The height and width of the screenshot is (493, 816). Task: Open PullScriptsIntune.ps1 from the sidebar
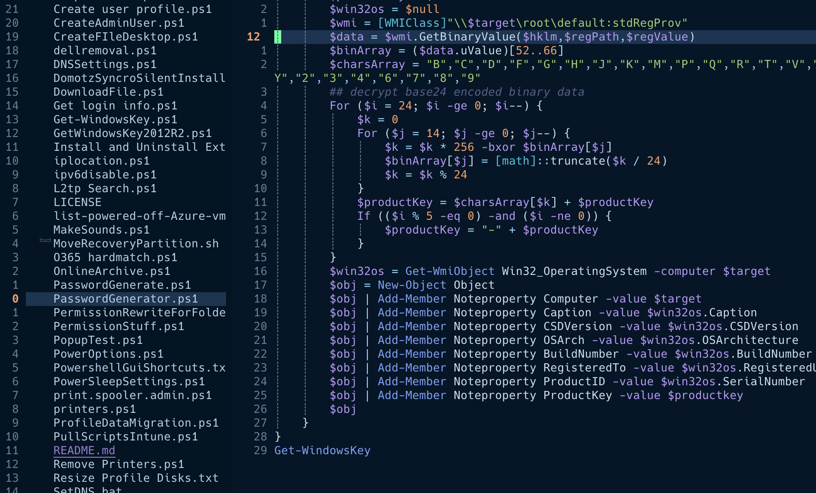(x=126, y=437)
